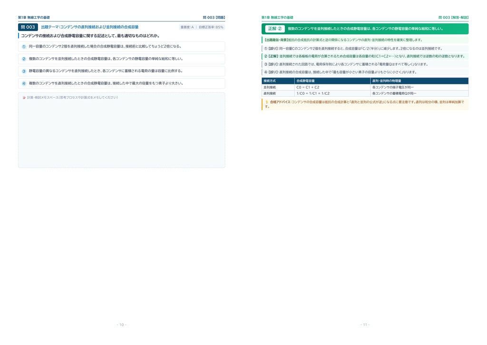
Task: Click the 【出題趣旨・背景】 explanation line
Action: pos(365,40)
